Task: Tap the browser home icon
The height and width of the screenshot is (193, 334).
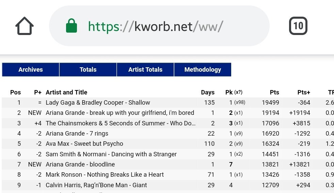Action: click(x=25, y=26)
